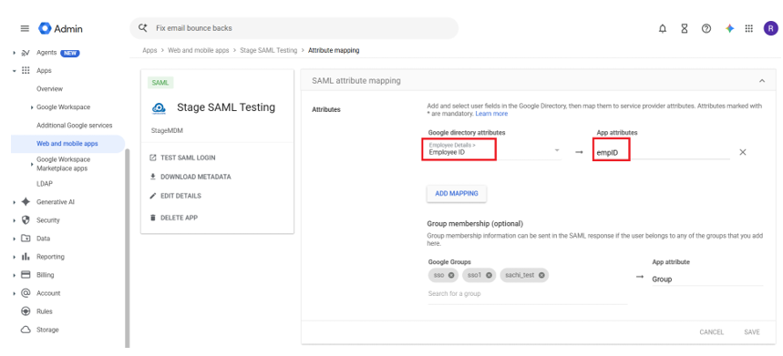Remove the sso1 group chip

point(489,275)
